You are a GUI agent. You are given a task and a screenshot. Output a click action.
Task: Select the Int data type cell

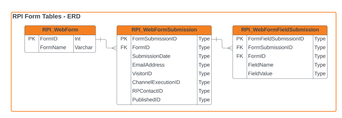pos(78,39)
